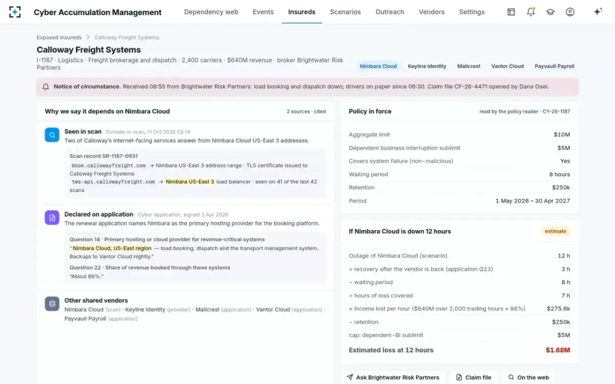Click the Estimated loss $1.68M value
Image resolution: width=615 pixels, height=384 pixels.
click(558, 350)
